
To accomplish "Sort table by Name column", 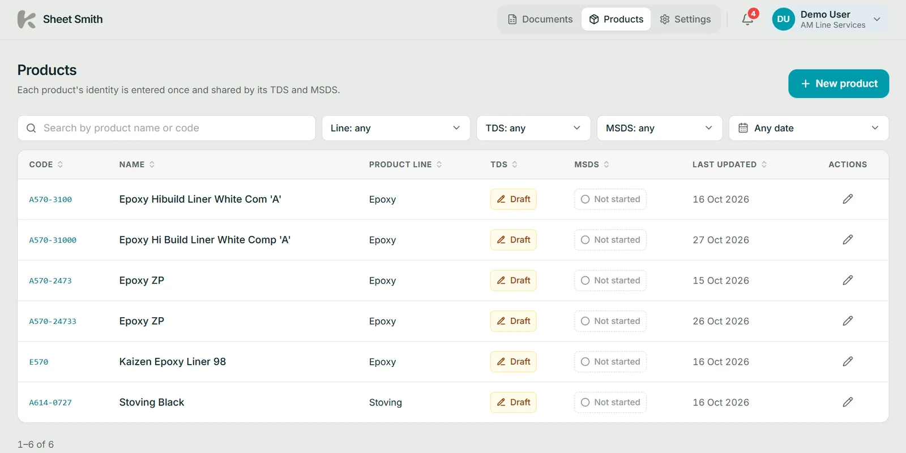I will click(x=137, y=165).
